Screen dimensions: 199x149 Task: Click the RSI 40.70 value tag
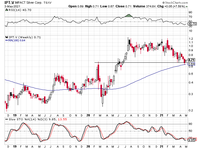(x=192, y=24)
